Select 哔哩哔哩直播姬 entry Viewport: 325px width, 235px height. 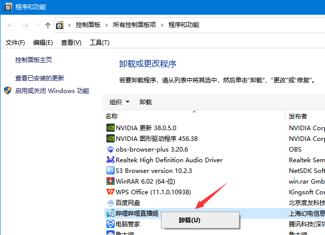coord(132,213)
